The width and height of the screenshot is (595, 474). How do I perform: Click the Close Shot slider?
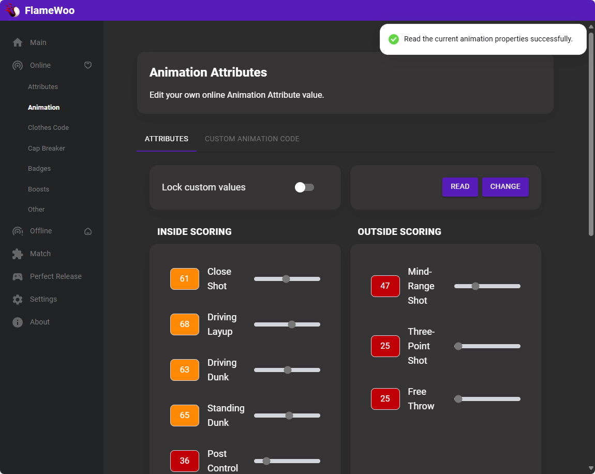(287, 279)
